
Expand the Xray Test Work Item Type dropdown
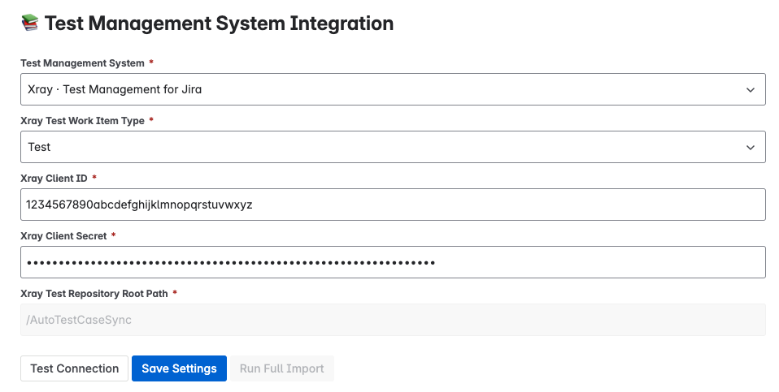(393, 147)
